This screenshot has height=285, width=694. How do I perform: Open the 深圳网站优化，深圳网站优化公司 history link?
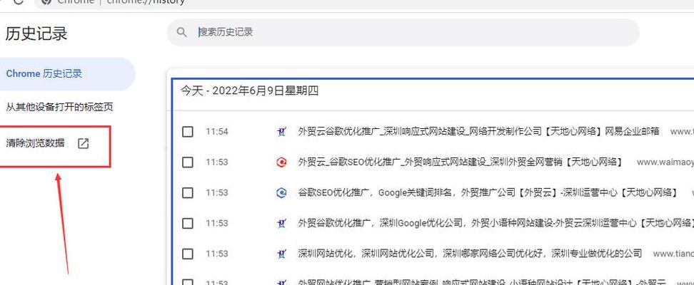tap(470, 254)
